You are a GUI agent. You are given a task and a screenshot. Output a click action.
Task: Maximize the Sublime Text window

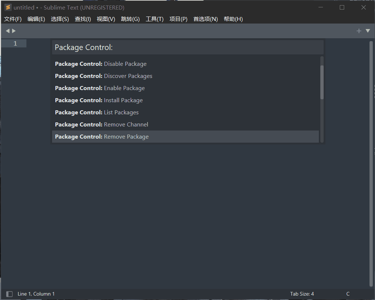(x=342, y=7)
